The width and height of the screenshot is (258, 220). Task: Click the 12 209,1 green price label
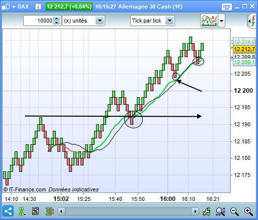tap(244, 62)
